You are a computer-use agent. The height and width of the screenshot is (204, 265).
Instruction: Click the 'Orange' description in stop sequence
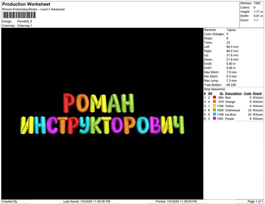coord(230,102)
